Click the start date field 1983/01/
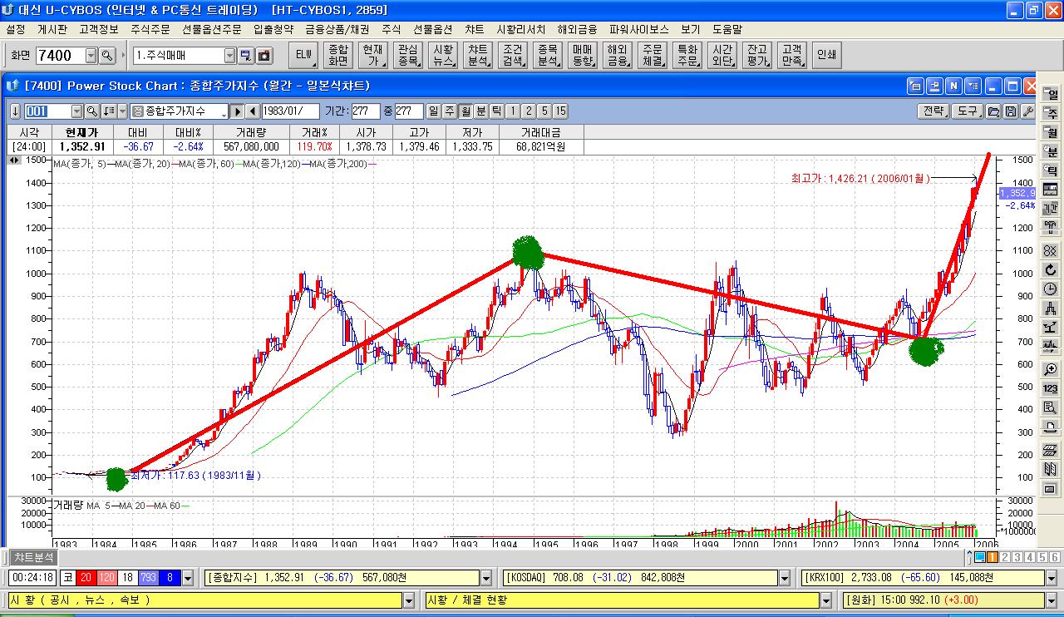Screen dimensions: 1064x617 (290, 111)
